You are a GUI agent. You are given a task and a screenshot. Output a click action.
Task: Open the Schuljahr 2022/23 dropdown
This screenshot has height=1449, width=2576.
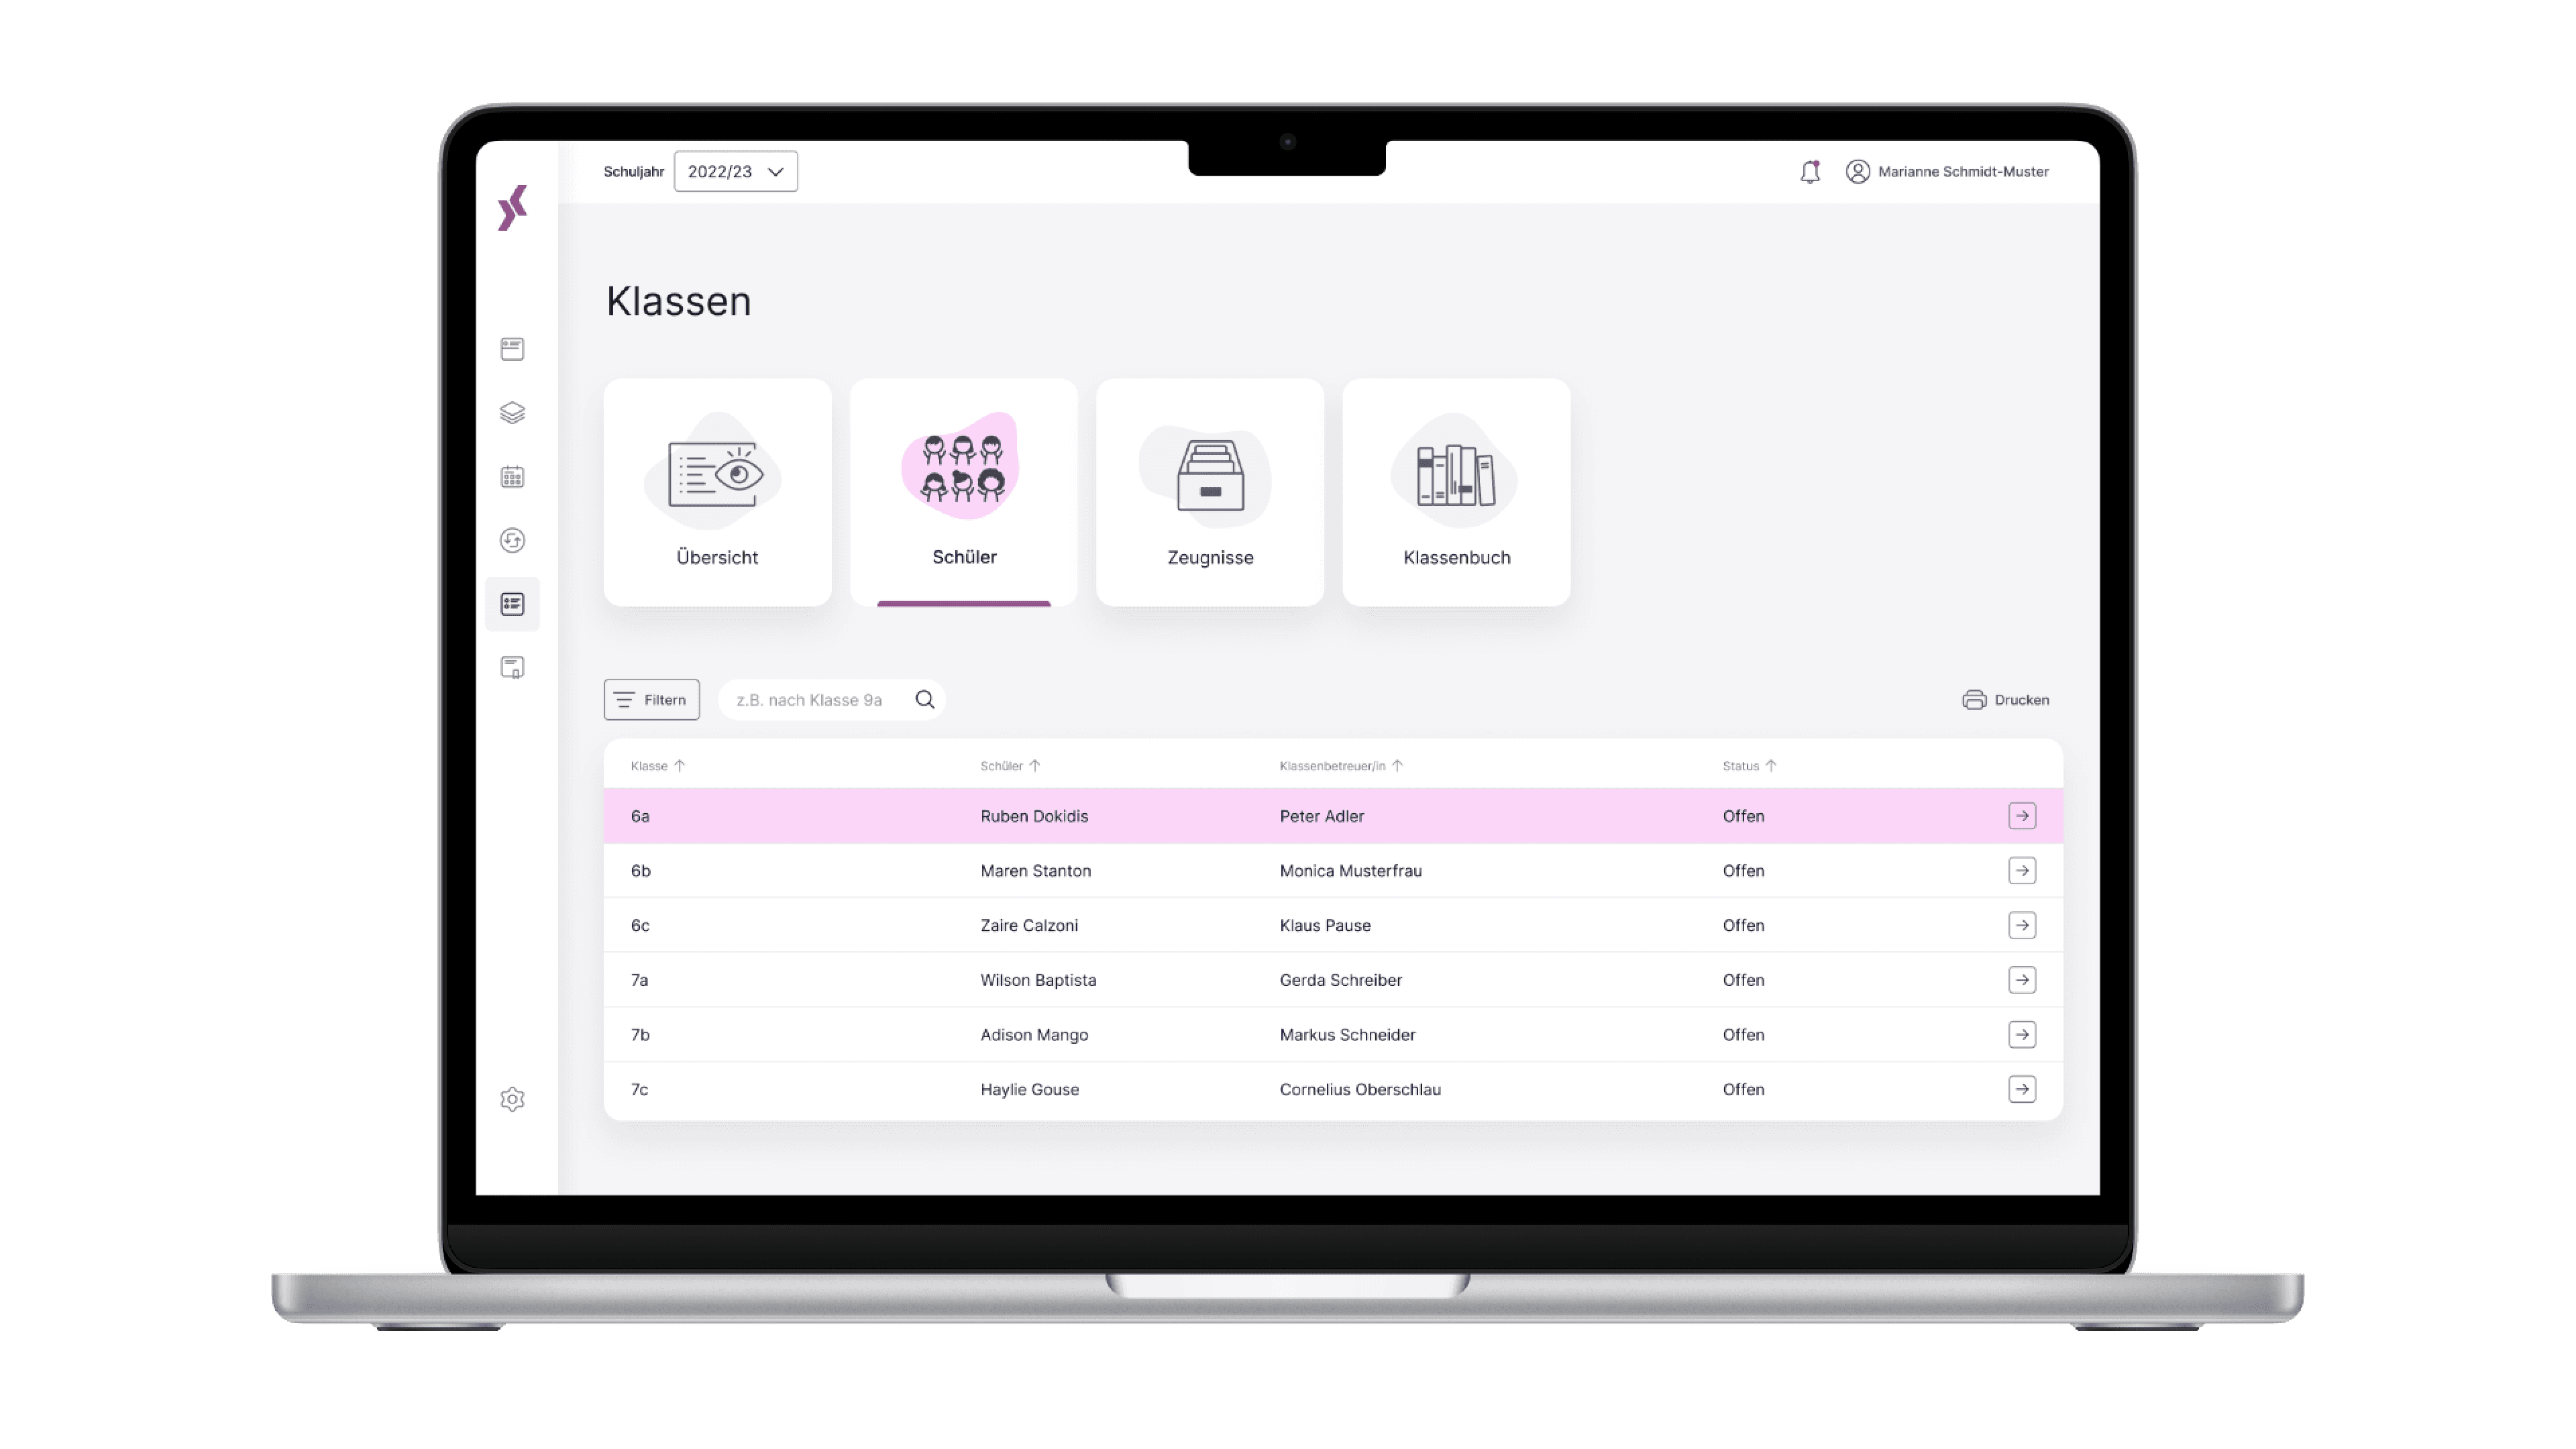735,171
